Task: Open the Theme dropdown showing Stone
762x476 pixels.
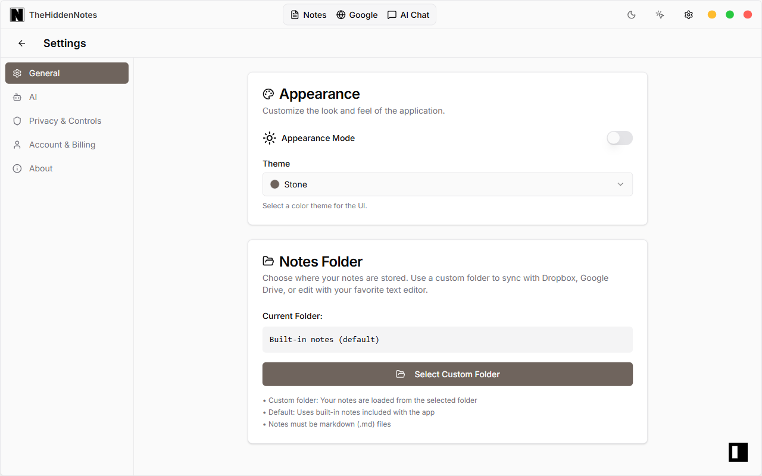Action: [x=448, y=184]
